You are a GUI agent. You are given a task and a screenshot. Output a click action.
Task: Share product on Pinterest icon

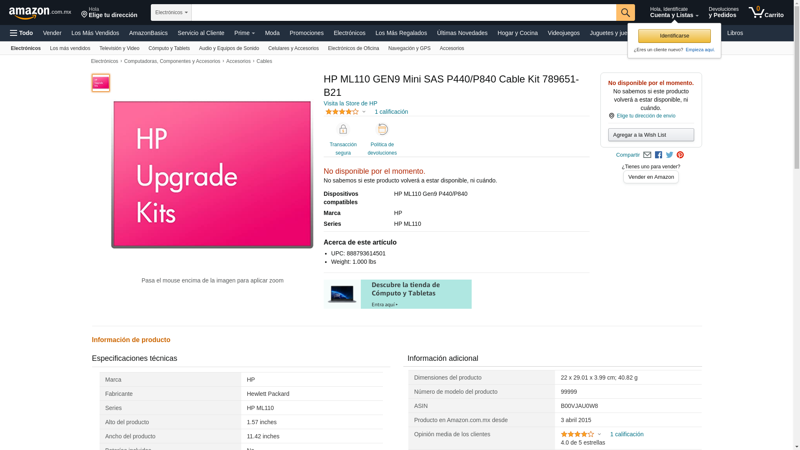click(x=680, y=155)
